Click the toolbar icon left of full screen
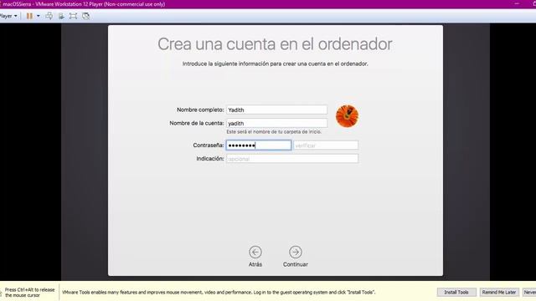This screenshot has height=301, width=536. point(61,16)
